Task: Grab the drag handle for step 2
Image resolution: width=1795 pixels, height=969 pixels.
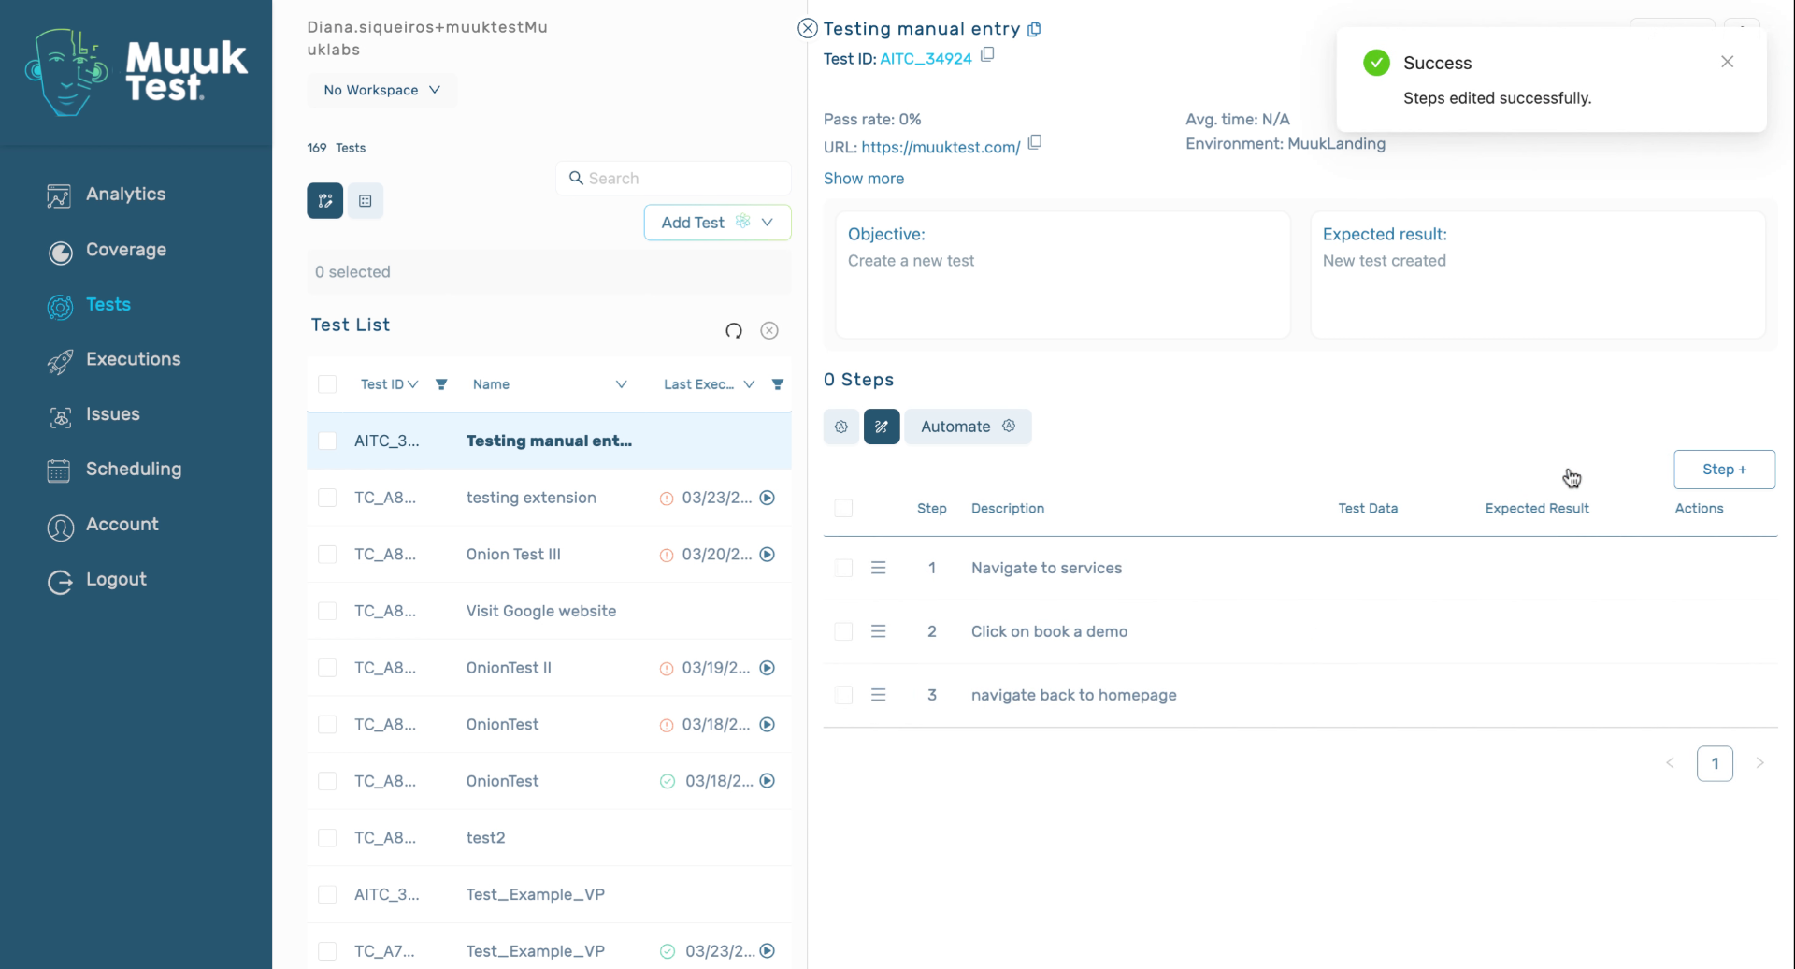Action: 879,631
